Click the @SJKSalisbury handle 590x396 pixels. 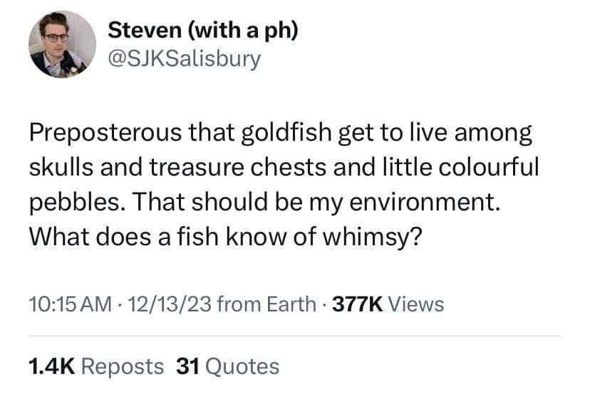[184, 58]
